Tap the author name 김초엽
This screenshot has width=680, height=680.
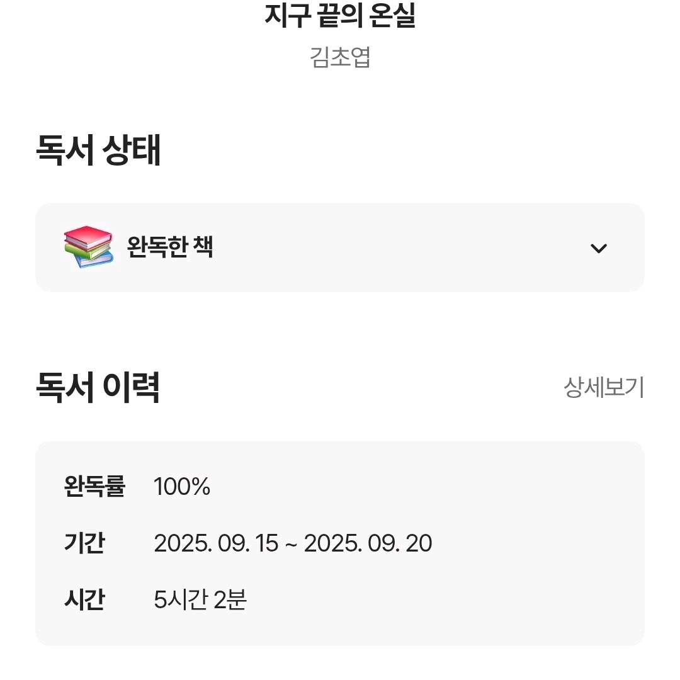point(340,58)
